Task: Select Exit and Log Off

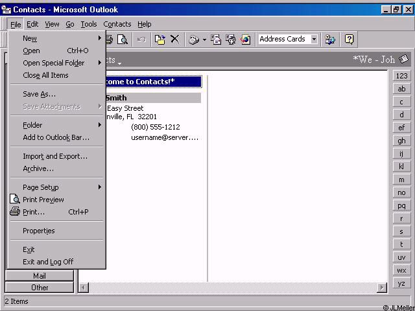Action: pyautogui.click(x=56, y=262)
